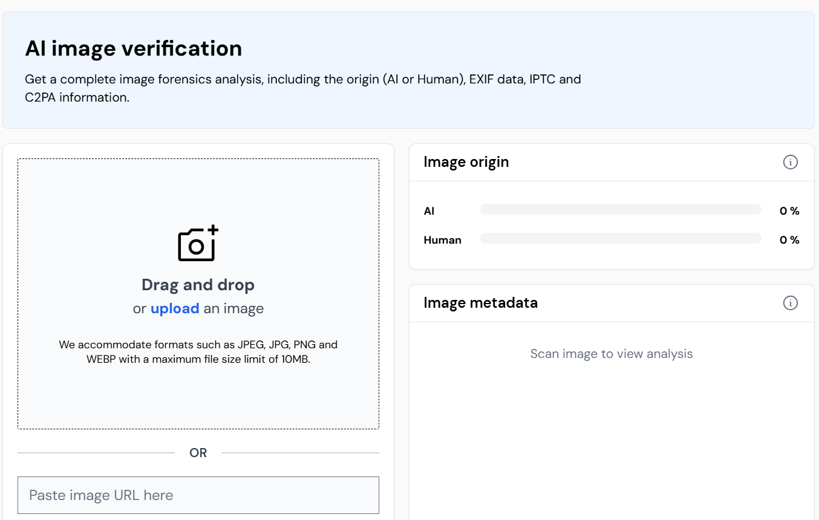Click the supported formats note text
819x520 pixels.
(x=198, y=352)
